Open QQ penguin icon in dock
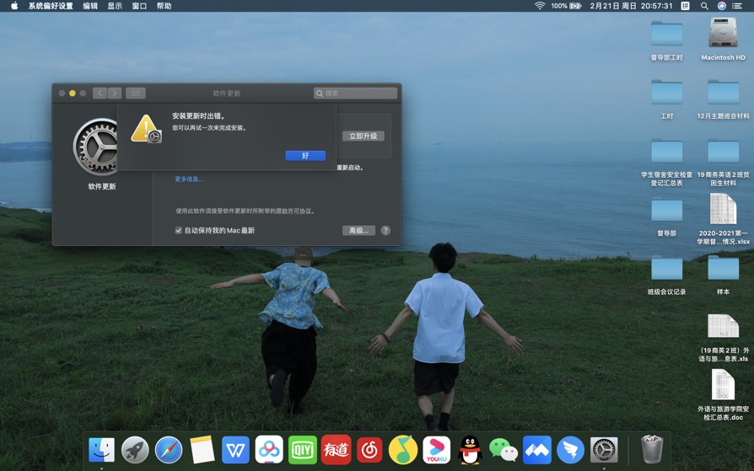 tap(470, 450)
